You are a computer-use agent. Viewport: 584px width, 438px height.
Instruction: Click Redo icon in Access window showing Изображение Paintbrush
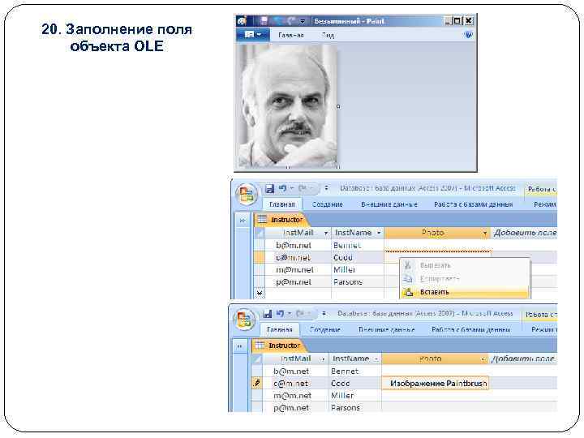(x=300, y=314)
